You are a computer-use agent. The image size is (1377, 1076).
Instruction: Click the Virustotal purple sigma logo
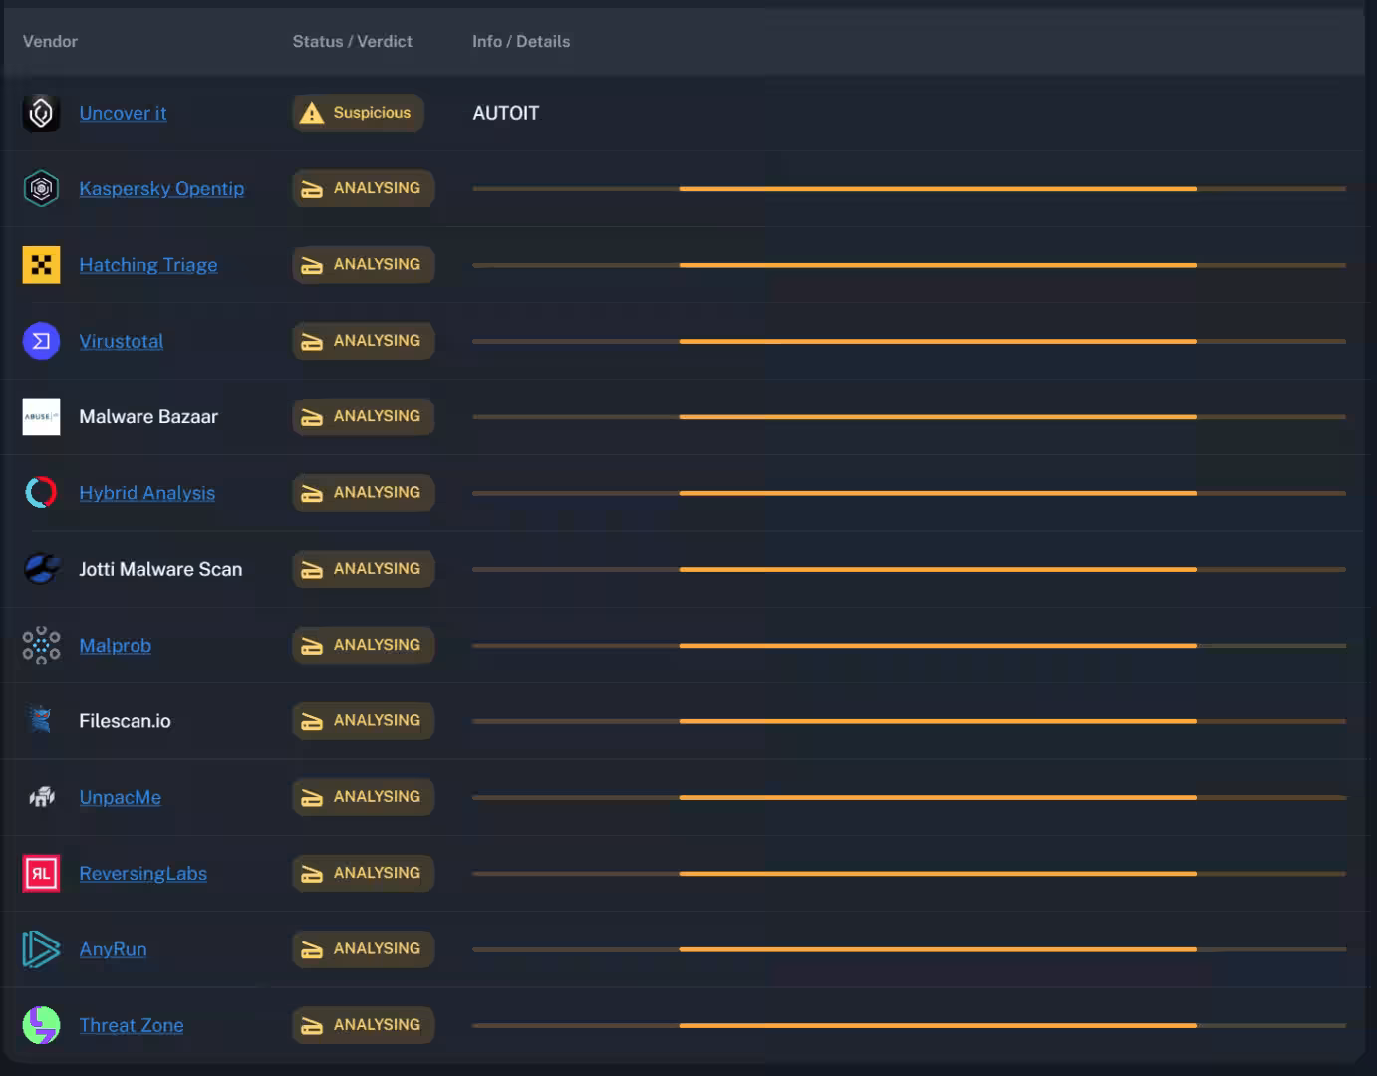41,341
